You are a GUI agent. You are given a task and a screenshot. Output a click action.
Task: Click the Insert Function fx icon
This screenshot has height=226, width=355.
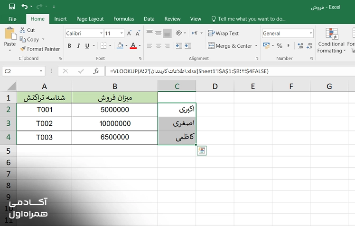(x=96, y=71)
